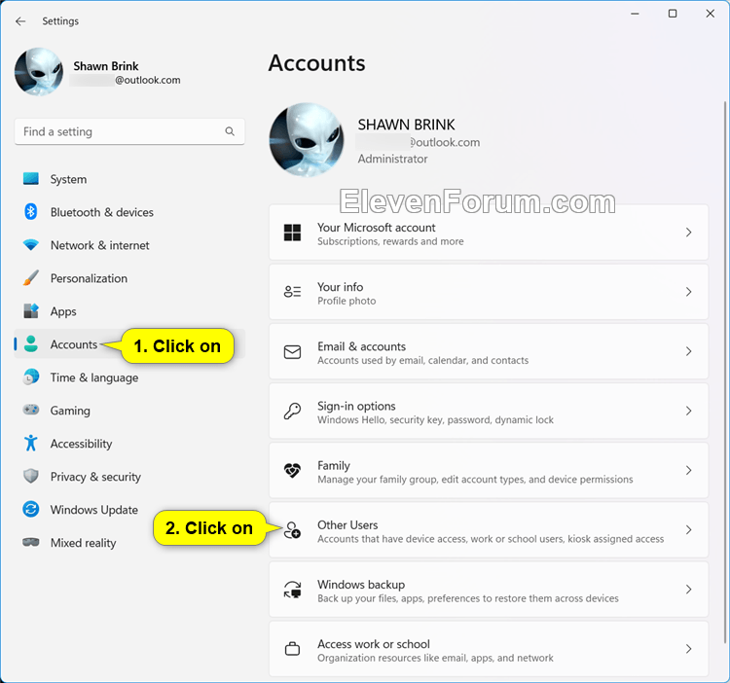The image size is (730, 683).
Task: Click the System monitor icon
Action: [x=31, y=179]
